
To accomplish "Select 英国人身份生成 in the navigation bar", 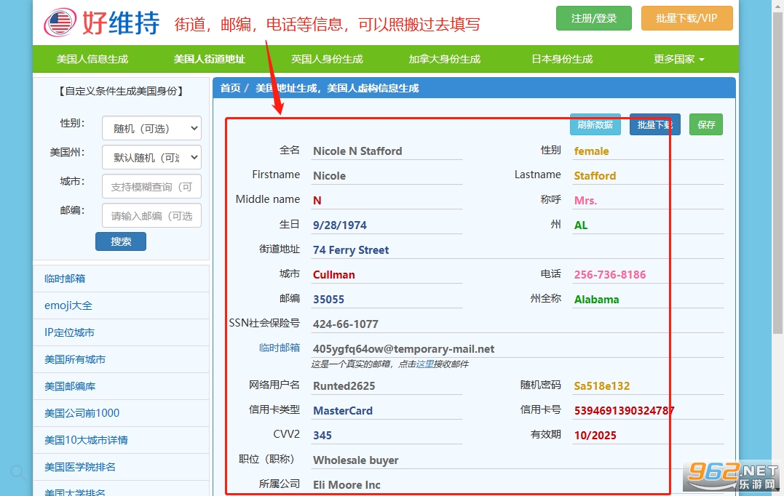I will click(x=327, y=59).
